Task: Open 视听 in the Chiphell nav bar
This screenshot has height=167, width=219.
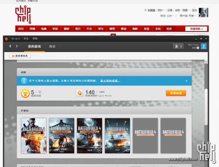Action: pos(135,29)
